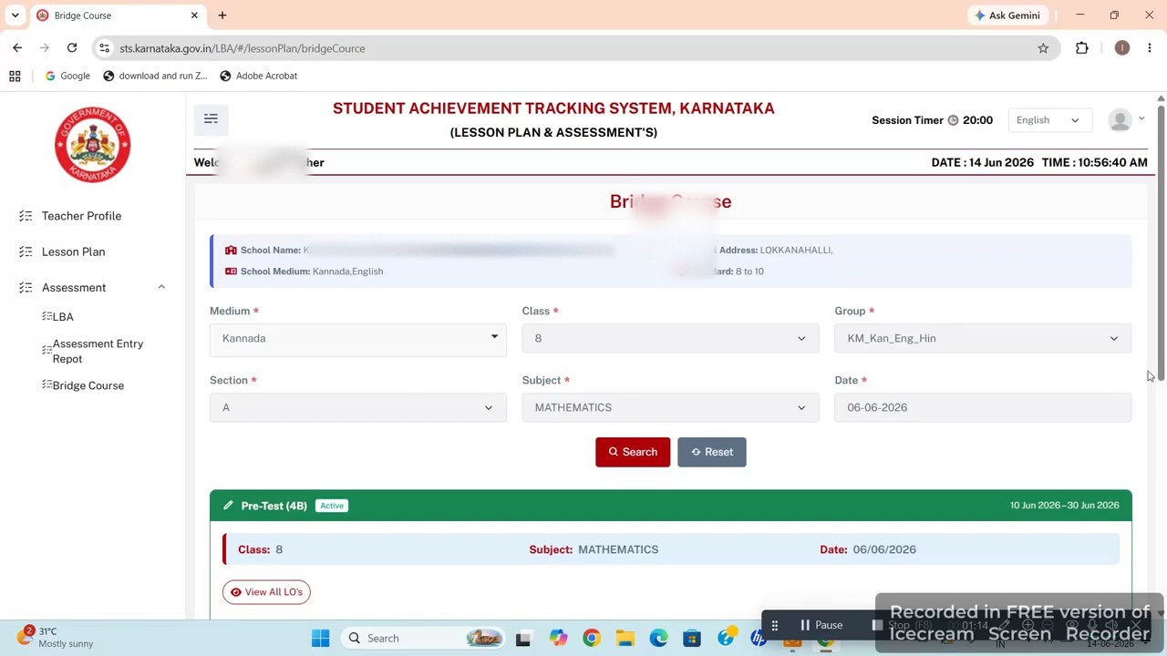Viewport: 1167px width, 656px height.
Task: Open Chrome three-dot menu
Action: [1150, 48]
